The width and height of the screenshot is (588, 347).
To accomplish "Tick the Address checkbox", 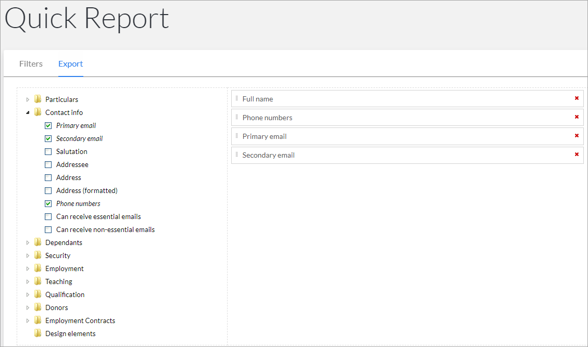I will tap(48, 177).
